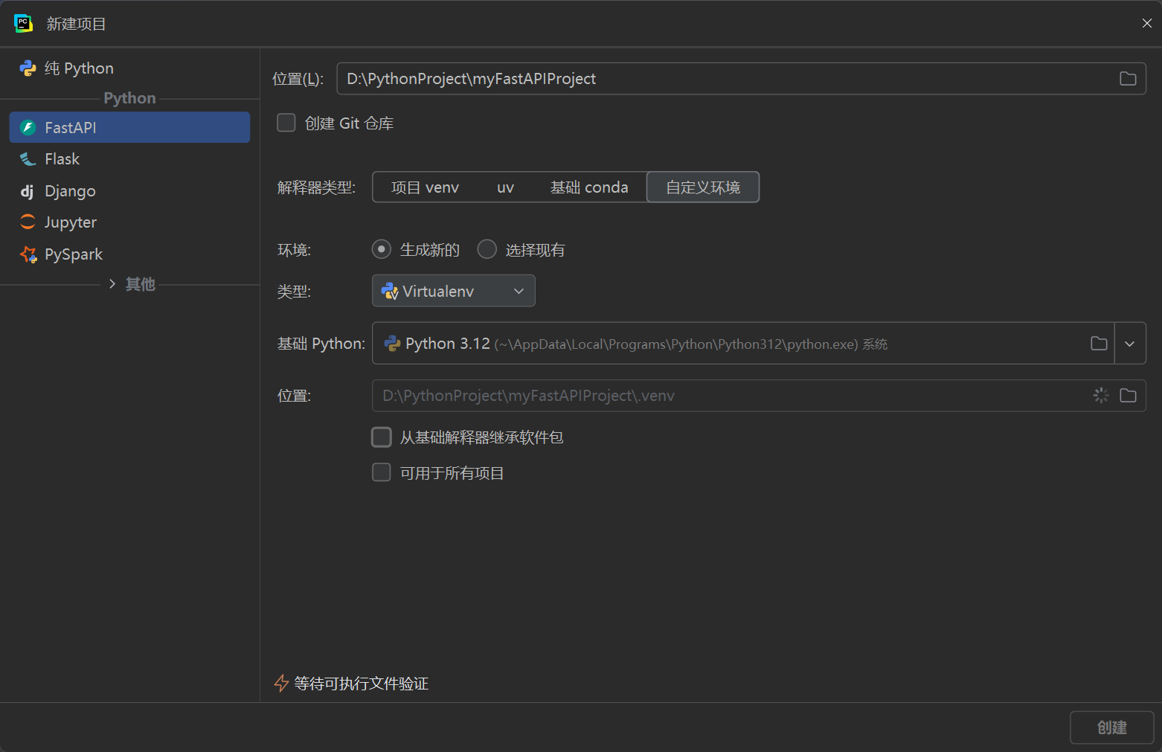The image size is (1162, 752).
Task: Open the Virtualenv type dropdown
Action: 454,291
